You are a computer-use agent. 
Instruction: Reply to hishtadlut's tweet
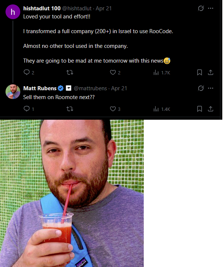27,73
